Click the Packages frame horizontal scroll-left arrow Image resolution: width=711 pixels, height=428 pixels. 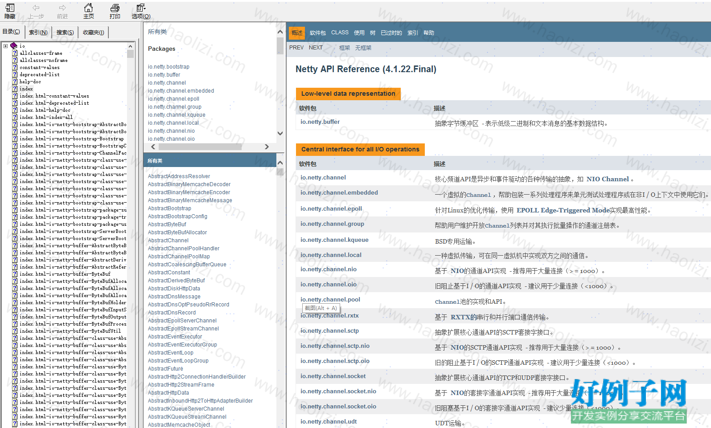click(153, 147)
